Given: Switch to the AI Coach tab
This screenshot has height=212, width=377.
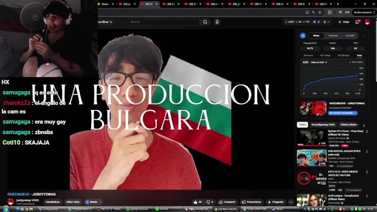Looking at the screenshot, I should pyautogui.click(x=350, y=36).
